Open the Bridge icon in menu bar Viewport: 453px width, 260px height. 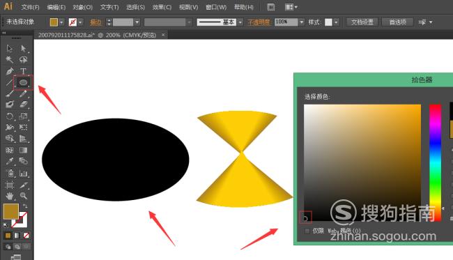(270, 7)
